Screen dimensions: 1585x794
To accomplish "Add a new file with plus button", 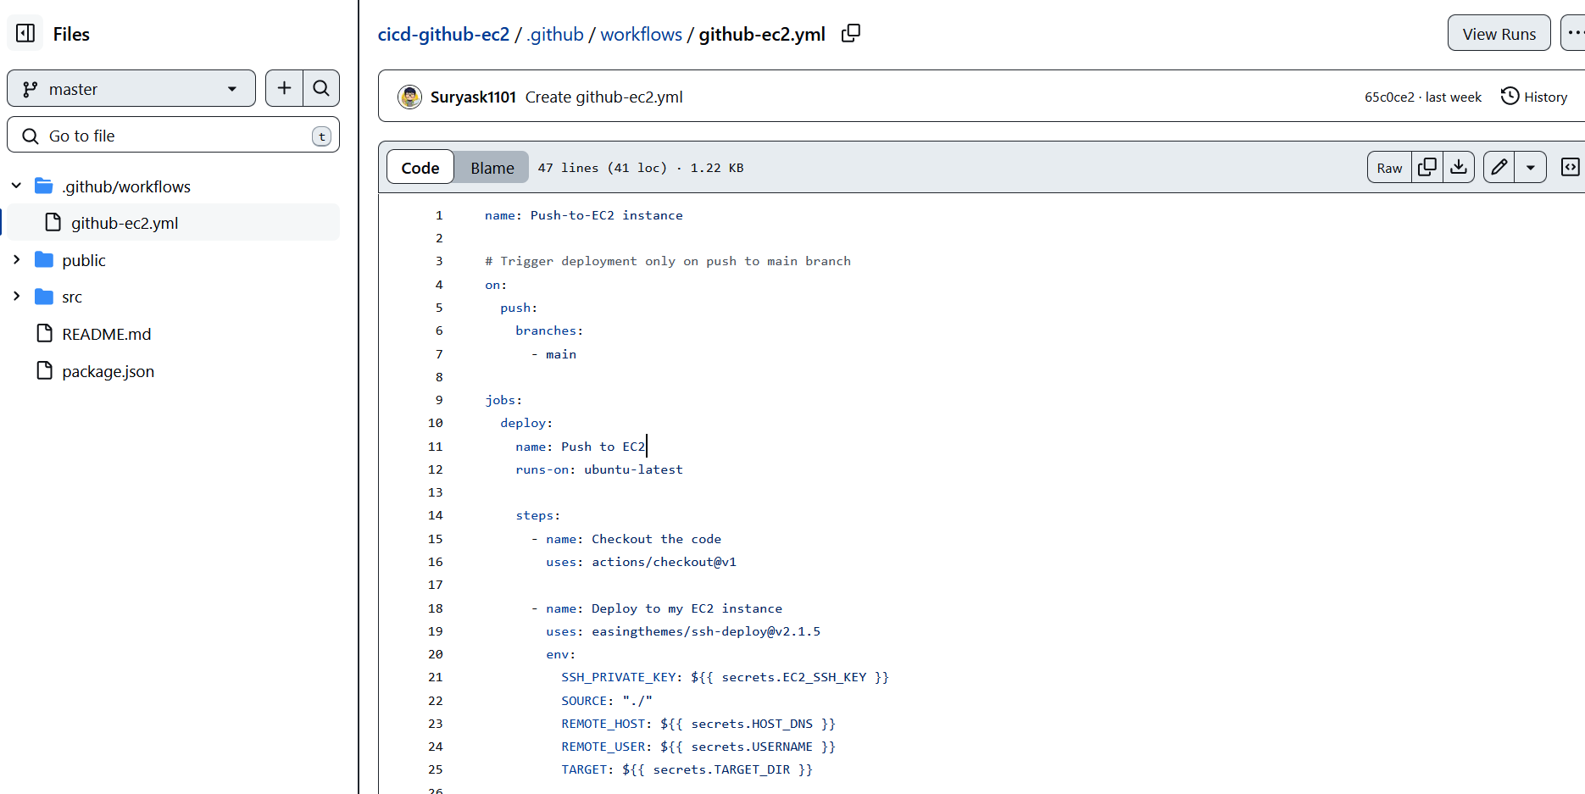I will click(284, 88).
